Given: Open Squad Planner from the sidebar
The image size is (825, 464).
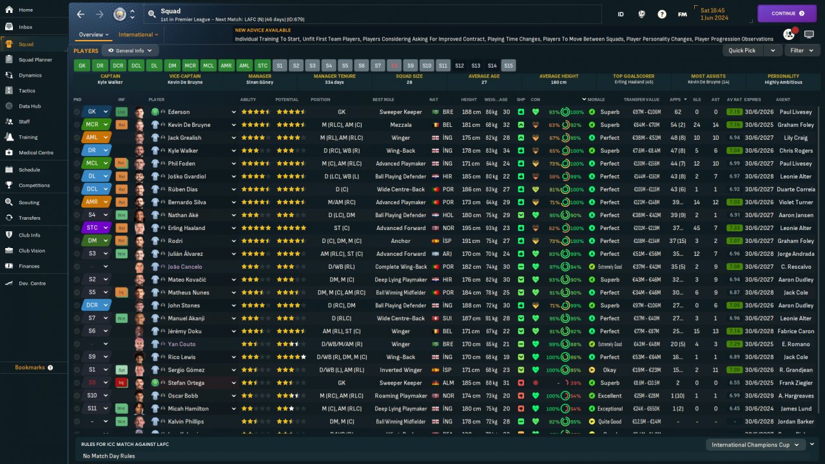Looking at the screenshot, I should click(34, 60).
